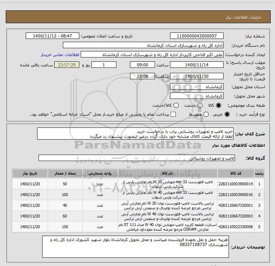This screenshot has width=275, height=266.
Task: Click quantity 150 in row 5
Action: (x=65, y=227)
